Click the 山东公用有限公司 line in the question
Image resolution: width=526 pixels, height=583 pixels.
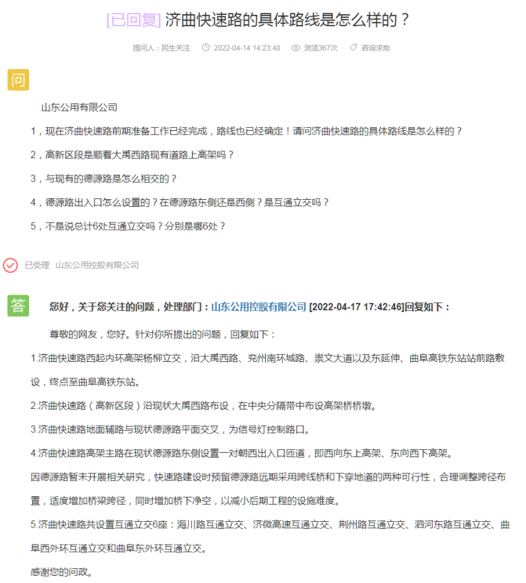point(79,107)
